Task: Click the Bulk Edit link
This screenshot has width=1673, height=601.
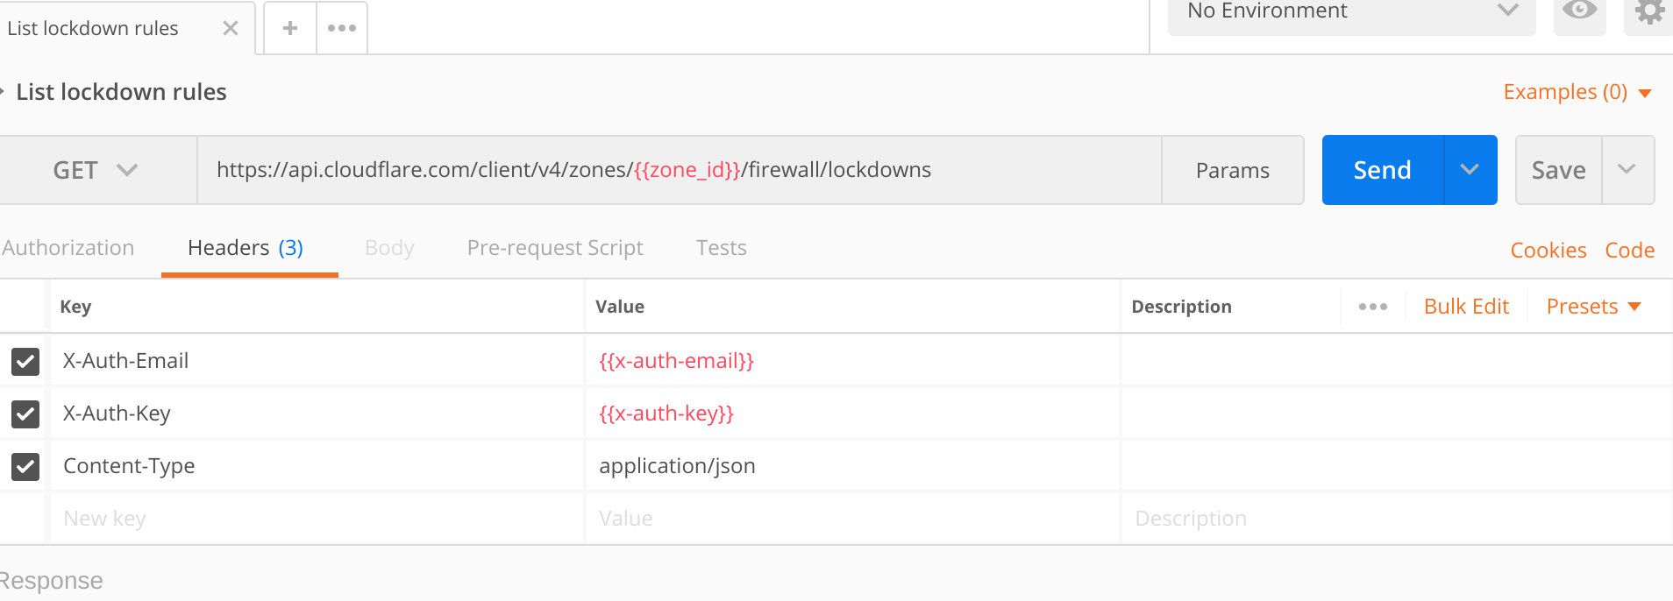Action: tap(1466, 307)
